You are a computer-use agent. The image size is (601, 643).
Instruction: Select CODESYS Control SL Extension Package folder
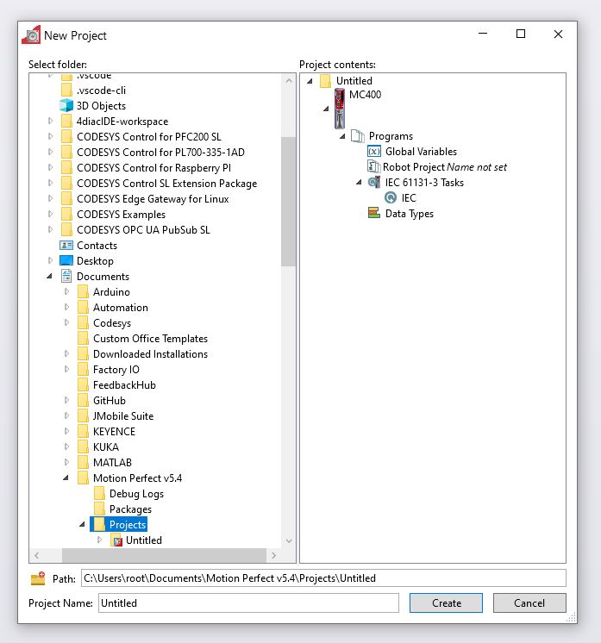click(x=167, y=184)
